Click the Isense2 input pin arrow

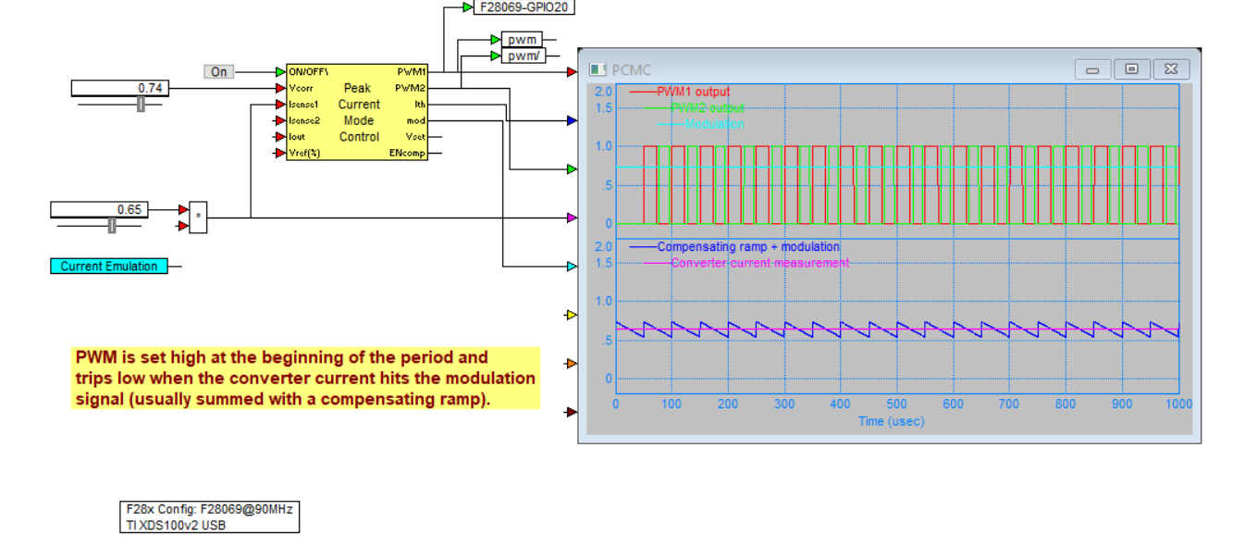coord(280,120)
